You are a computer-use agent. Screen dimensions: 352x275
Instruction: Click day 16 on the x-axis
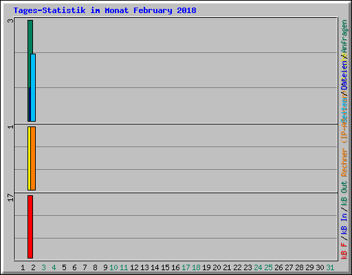pyautogui.click(x=175, y=267)
